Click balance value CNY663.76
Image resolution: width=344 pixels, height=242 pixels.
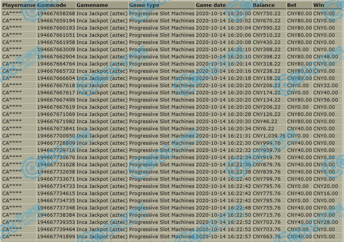(267, 237)
